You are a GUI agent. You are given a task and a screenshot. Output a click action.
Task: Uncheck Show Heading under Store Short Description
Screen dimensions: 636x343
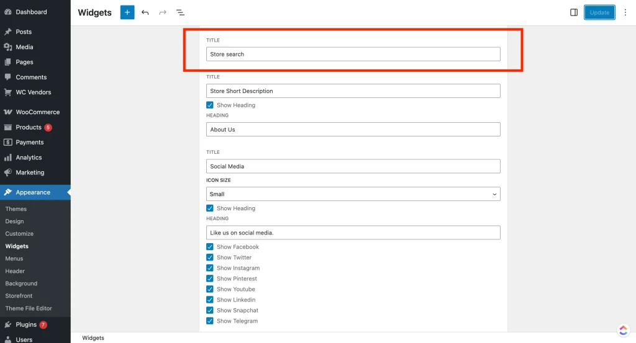(210, 105)
